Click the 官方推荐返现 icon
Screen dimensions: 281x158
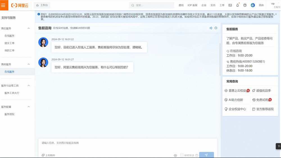coord(253,109)
